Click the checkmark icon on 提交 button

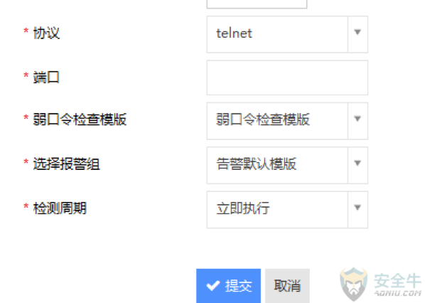click(212, 286)
